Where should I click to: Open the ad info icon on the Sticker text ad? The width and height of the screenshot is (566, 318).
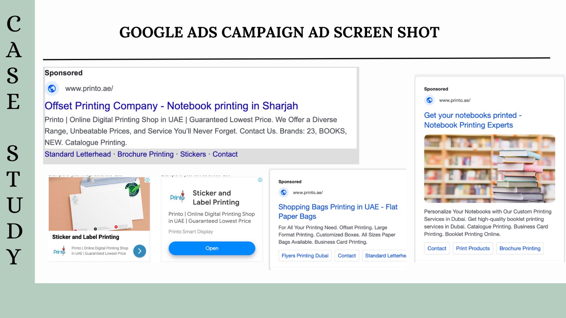pos(260,180)
